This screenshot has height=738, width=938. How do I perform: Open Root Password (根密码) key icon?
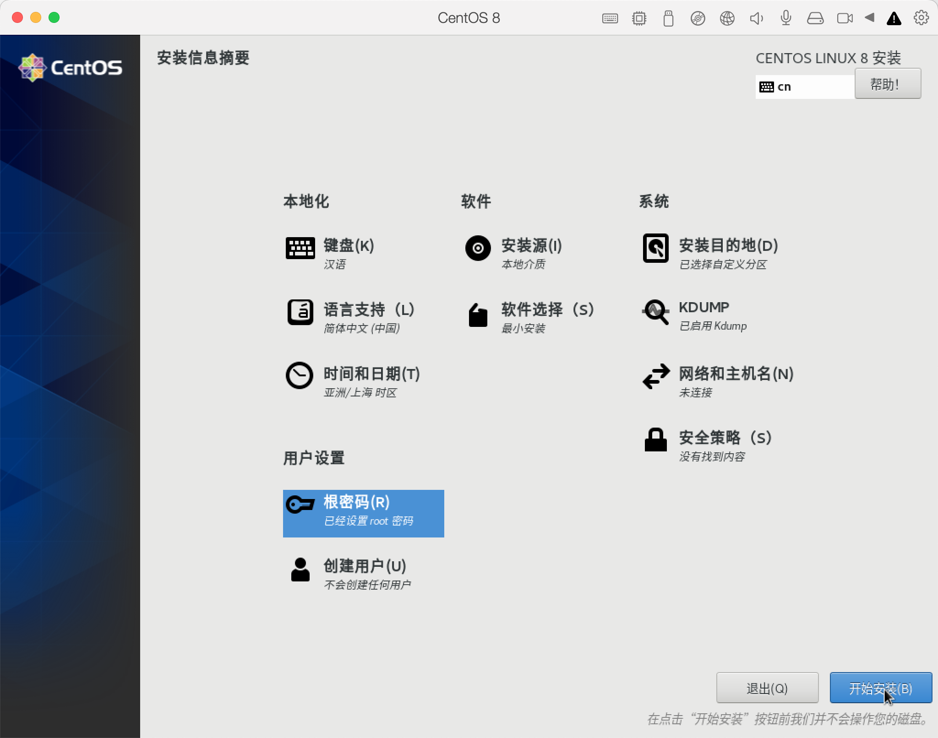tap(300, 505)
